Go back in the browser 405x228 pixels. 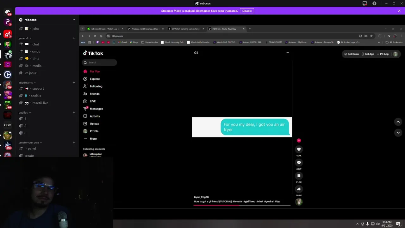click(83, 36)
